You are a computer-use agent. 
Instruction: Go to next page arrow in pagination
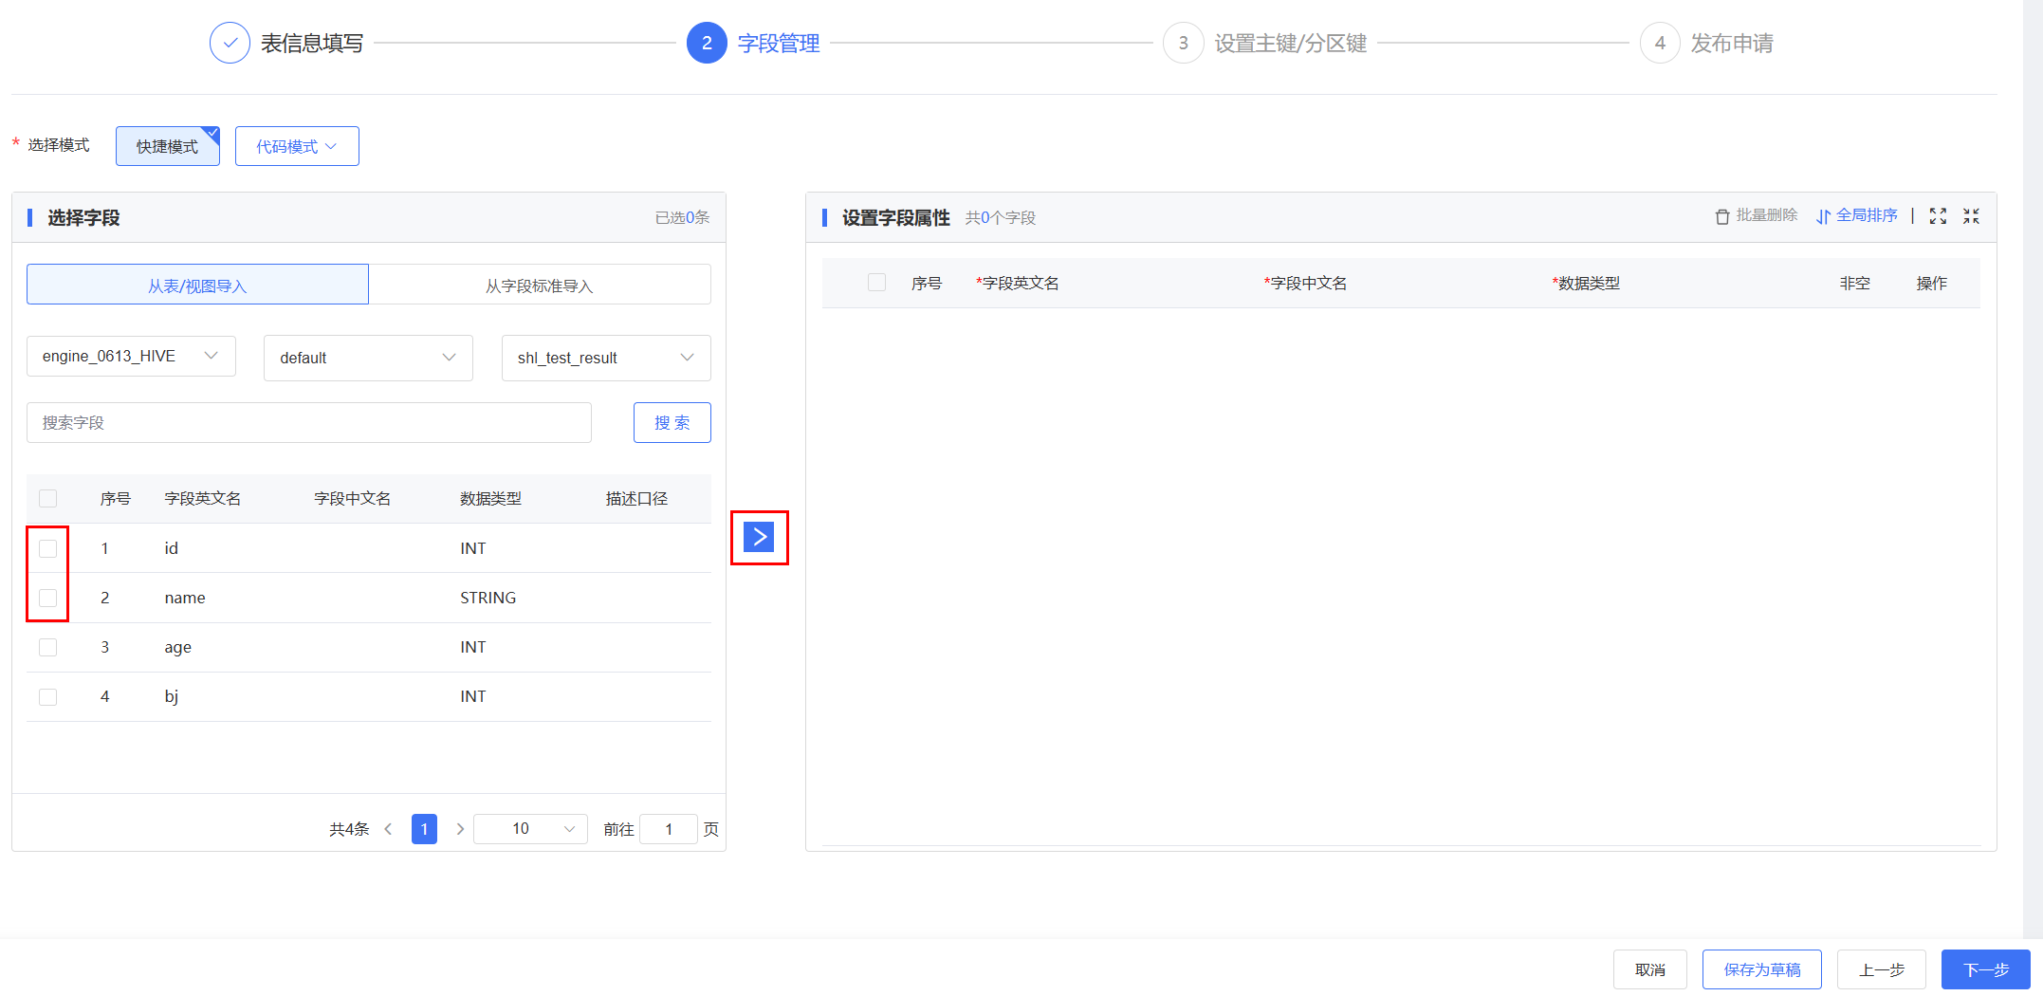460,829
